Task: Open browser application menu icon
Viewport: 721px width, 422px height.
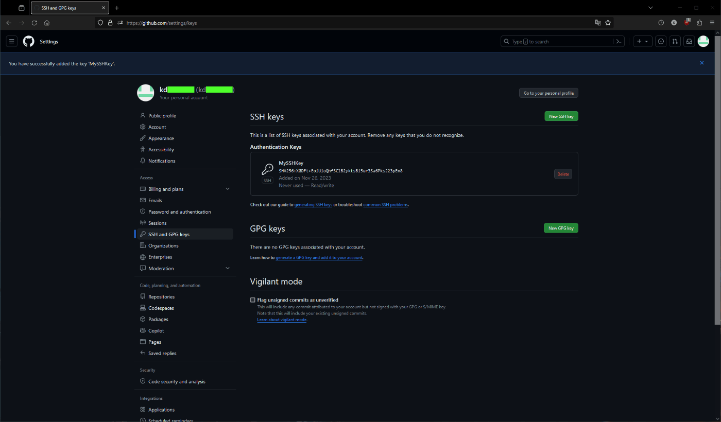Action: (712, 23)
